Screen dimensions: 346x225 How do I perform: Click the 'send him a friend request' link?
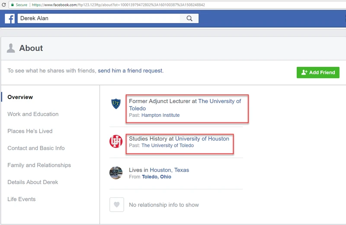[x=130, y=71]
